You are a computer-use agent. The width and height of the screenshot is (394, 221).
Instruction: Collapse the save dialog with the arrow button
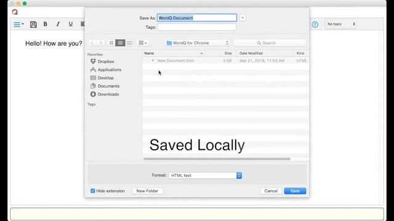243,18
